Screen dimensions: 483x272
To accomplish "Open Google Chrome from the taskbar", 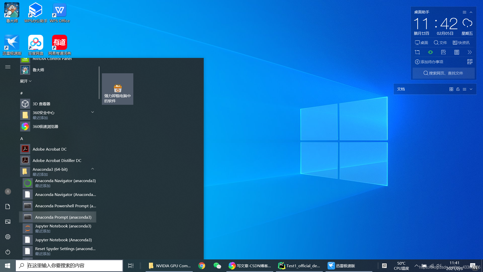I will [x=202, y=266].
